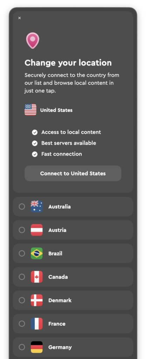146x359 pixels.
Task: Select the Austria radio button
Action: [x=22, y=230]
